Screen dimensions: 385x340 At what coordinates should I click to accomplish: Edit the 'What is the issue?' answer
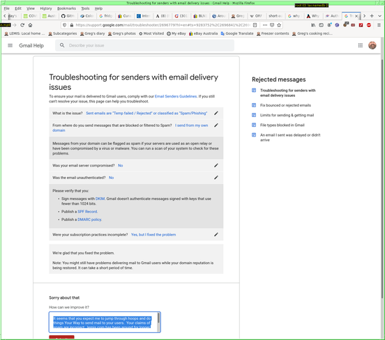click(x=216, y=113)
